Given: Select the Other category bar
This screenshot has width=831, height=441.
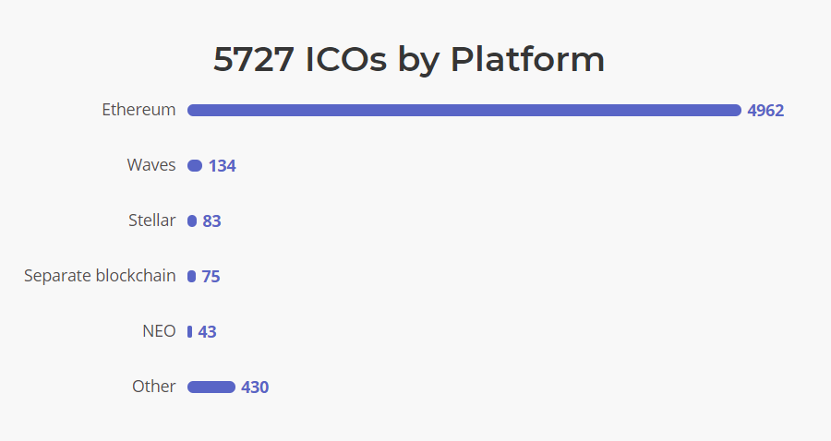Looking at the screenshot, I should click(211, 387).
